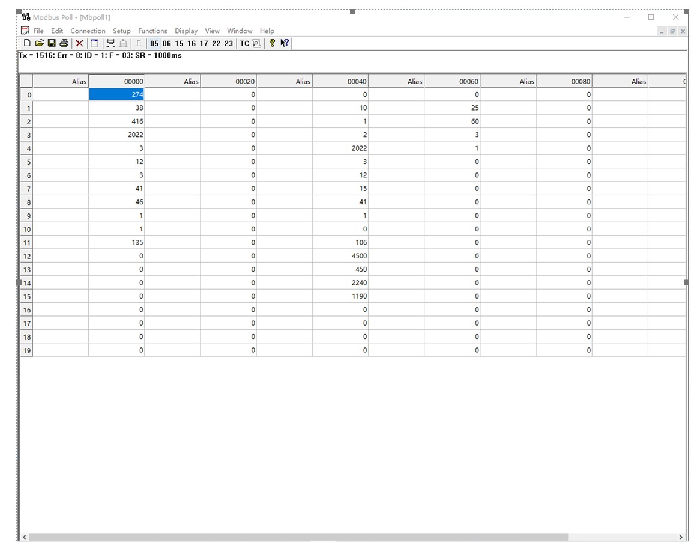697x542 pixels.
Task: Select the 00000 column header
Action: pyautogui.click(x=116, y=81)
